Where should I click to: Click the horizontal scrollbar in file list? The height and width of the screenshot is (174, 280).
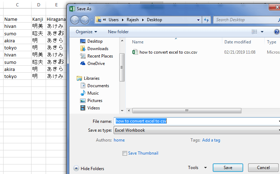pyautogui.click(x=186, y=111)
